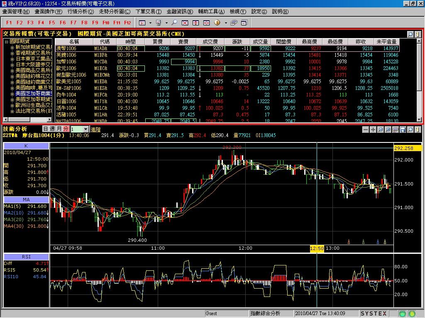
Task: Click the ticker tape icon in chart toolbar
Action: 396,130
